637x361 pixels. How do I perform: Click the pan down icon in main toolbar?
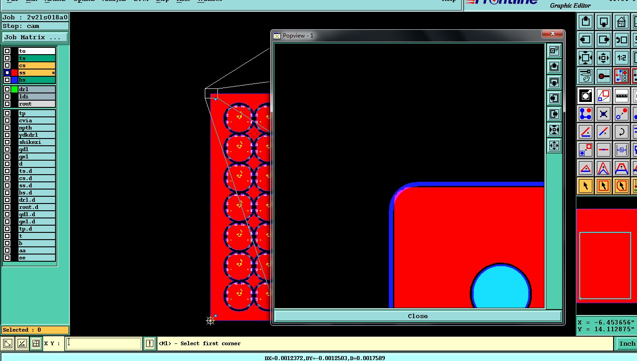click(604, 21)
